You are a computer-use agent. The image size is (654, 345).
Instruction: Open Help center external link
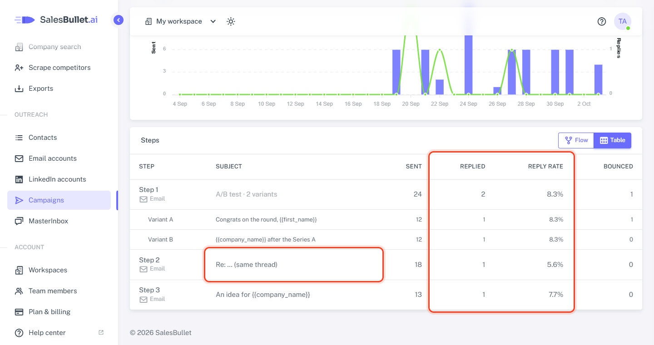tap(59, 333)
